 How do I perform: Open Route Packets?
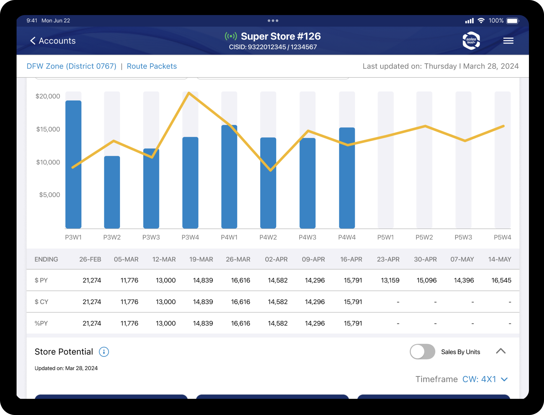click(x=152, y=66)
